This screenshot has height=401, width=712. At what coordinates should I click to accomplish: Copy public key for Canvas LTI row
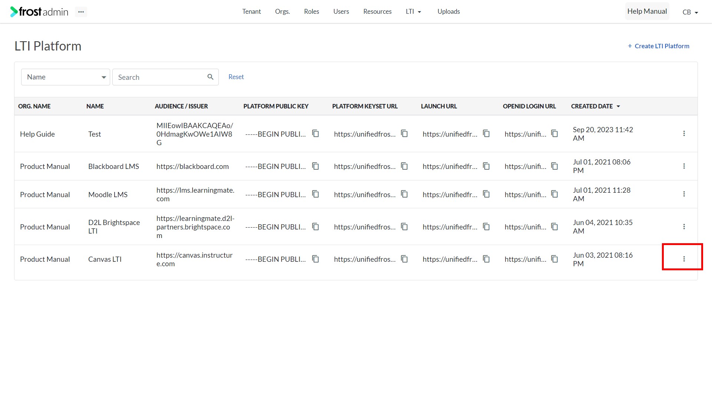(x=316, y=259)
